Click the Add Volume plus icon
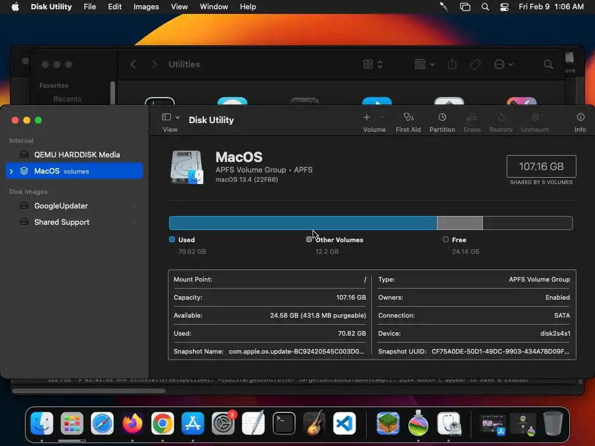Screen dimensions: 595x446 point(367,117)
